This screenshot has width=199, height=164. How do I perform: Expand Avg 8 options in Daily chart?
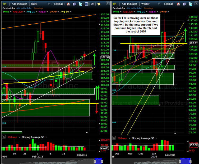(x=47, y=12)
